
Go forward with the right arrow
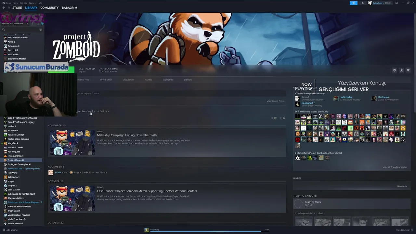coord(8,8)
